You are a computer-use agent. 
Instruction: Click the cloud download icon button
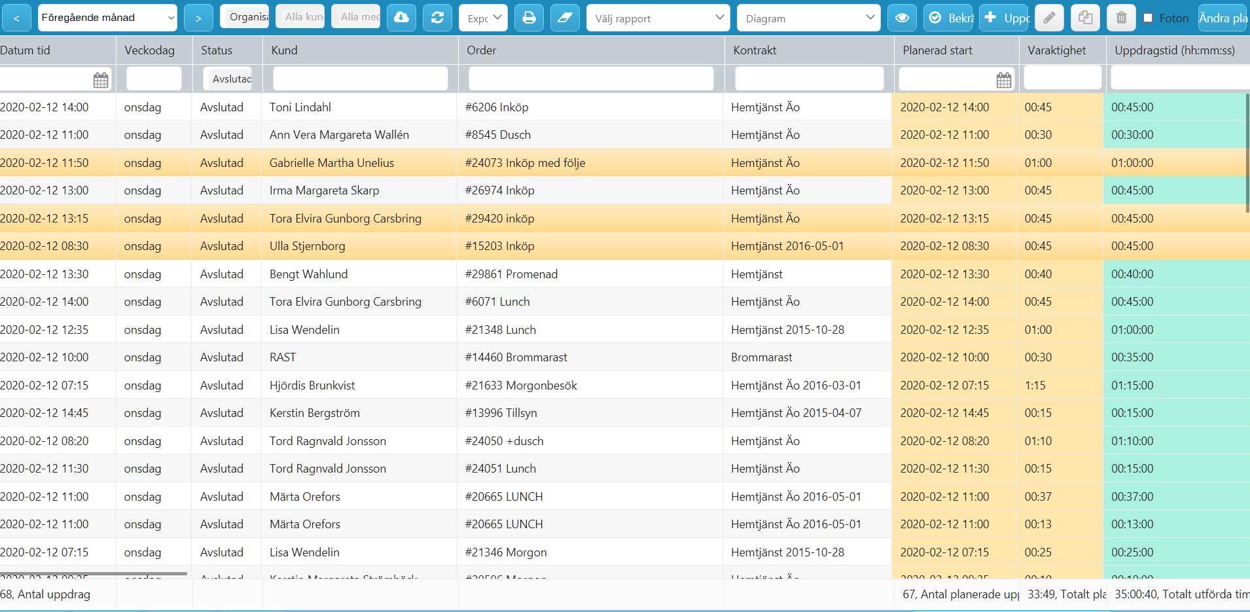[401, 18]
